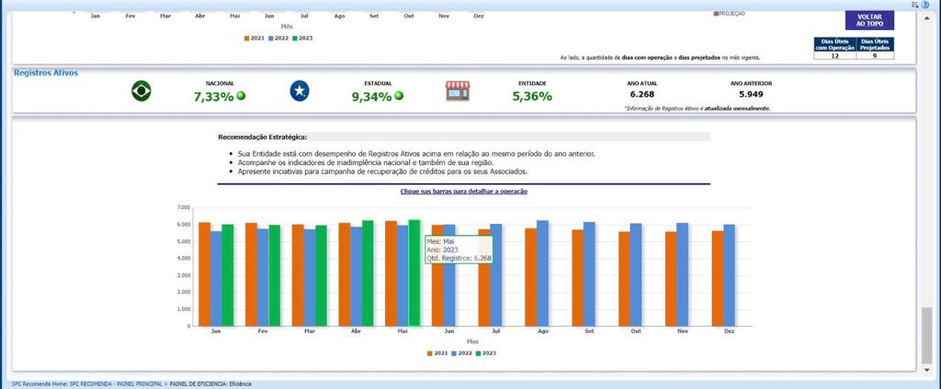Click the store icon beside Entidade
This screenshot has width=941, height=389.
(x=458, y=91)
